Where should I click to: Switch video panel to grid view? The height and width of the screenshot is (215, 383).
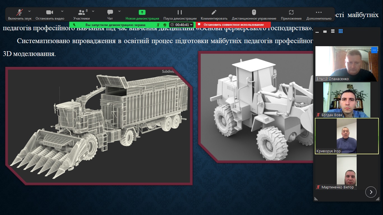tap(341, 31)
